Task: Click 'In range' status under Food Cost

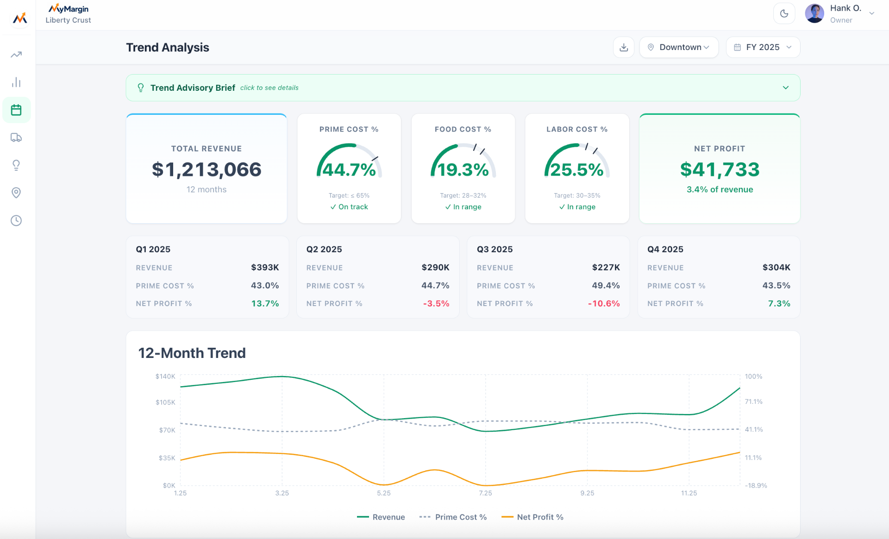Action: 463,207
